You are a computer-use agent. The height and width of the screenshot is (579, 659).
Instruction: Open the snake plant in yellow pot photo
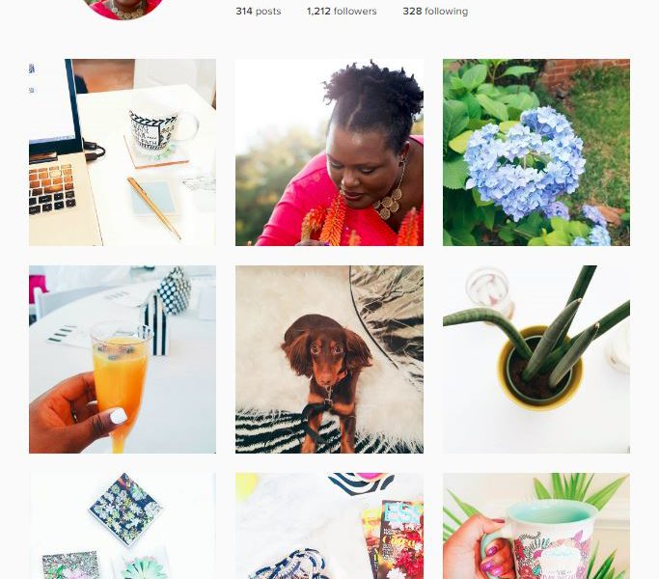535,359
